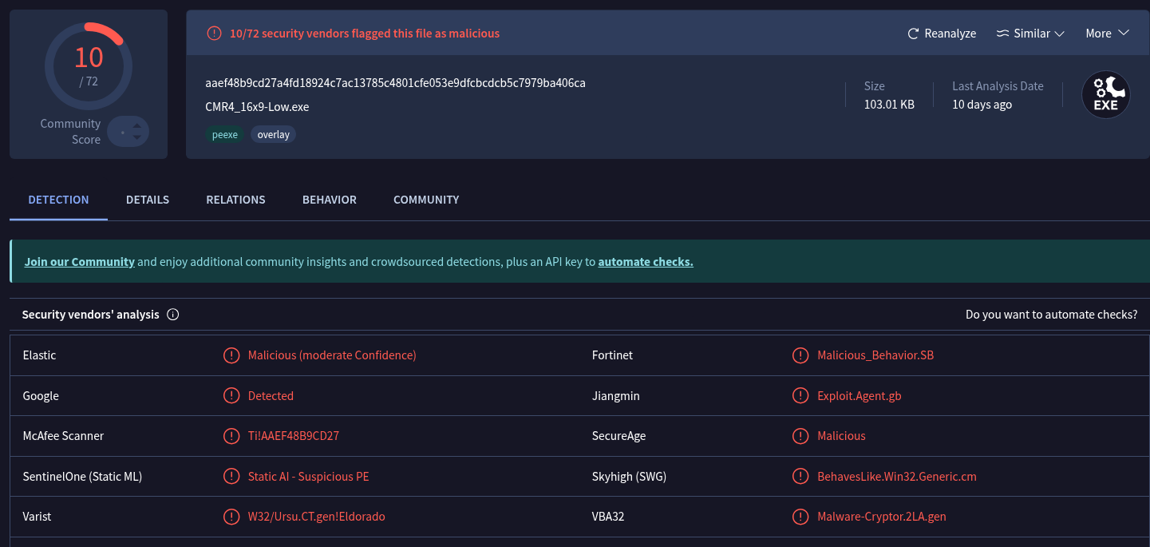Click the 'Detected' result for Google

tap(271, 396)
